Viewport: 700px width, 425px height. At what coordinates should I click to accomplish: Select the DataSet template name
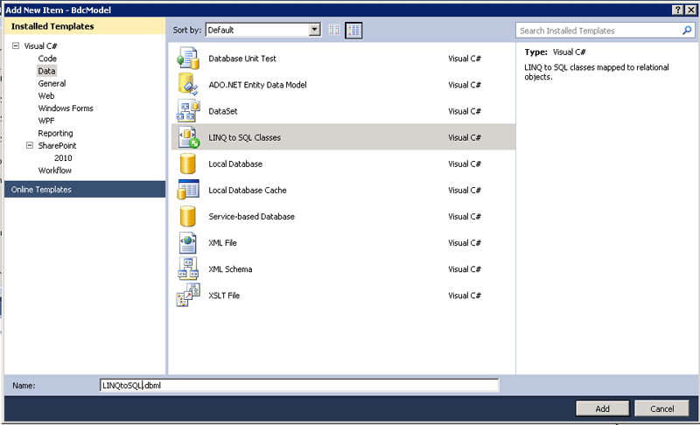click(x=223, y=111)
